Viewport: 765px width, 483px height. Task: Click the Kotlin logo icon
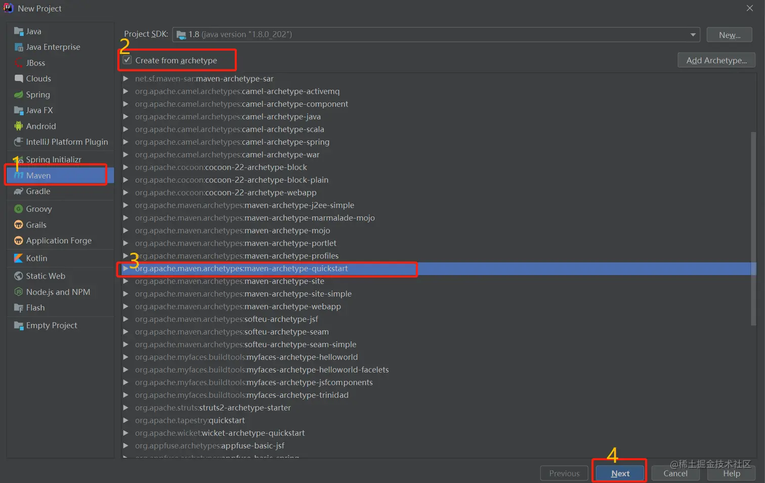(19, 258)
